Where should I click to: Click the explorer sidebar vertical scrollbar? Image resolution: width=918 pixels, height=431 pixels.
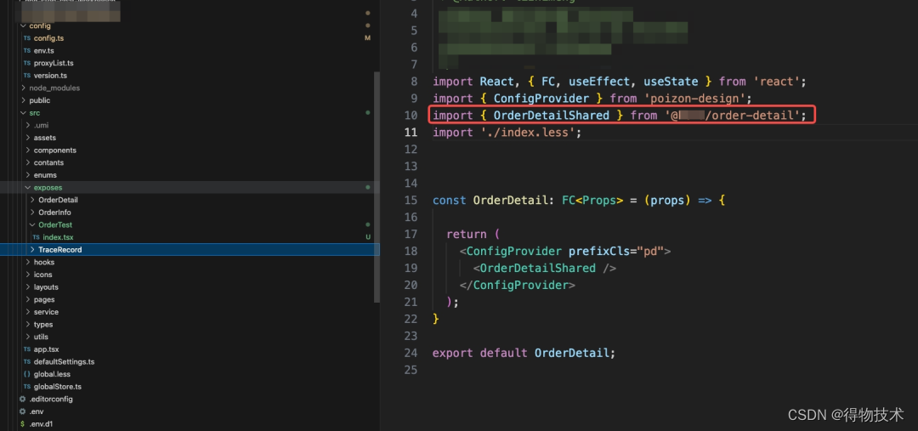pos(377,187)
